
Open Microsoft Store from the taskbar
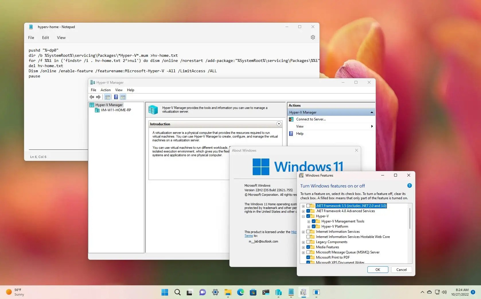tap(253, 292)
